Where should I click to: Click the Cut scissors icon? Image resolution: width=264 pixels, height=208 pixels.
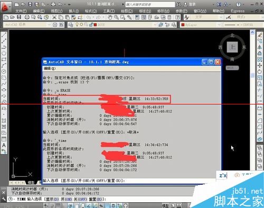click(x=54, y=17)
